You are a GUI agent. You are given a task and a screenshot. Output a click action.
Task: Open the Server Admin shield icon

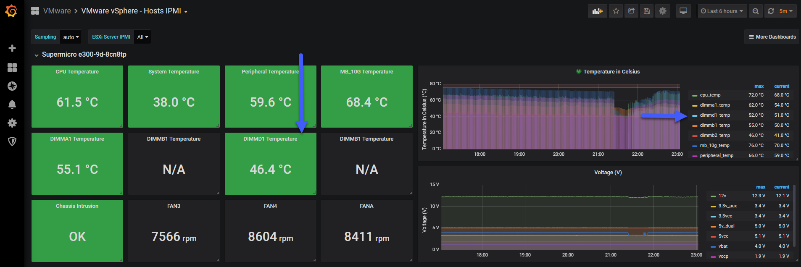pos(12,141)
